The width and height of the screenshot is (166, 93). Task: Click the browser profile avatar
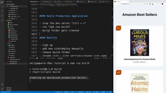pos(163,4)
